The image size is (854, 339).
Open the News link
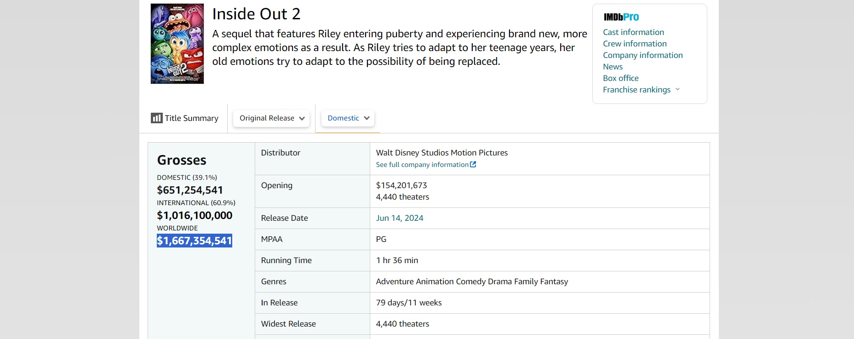click(613, 67)
